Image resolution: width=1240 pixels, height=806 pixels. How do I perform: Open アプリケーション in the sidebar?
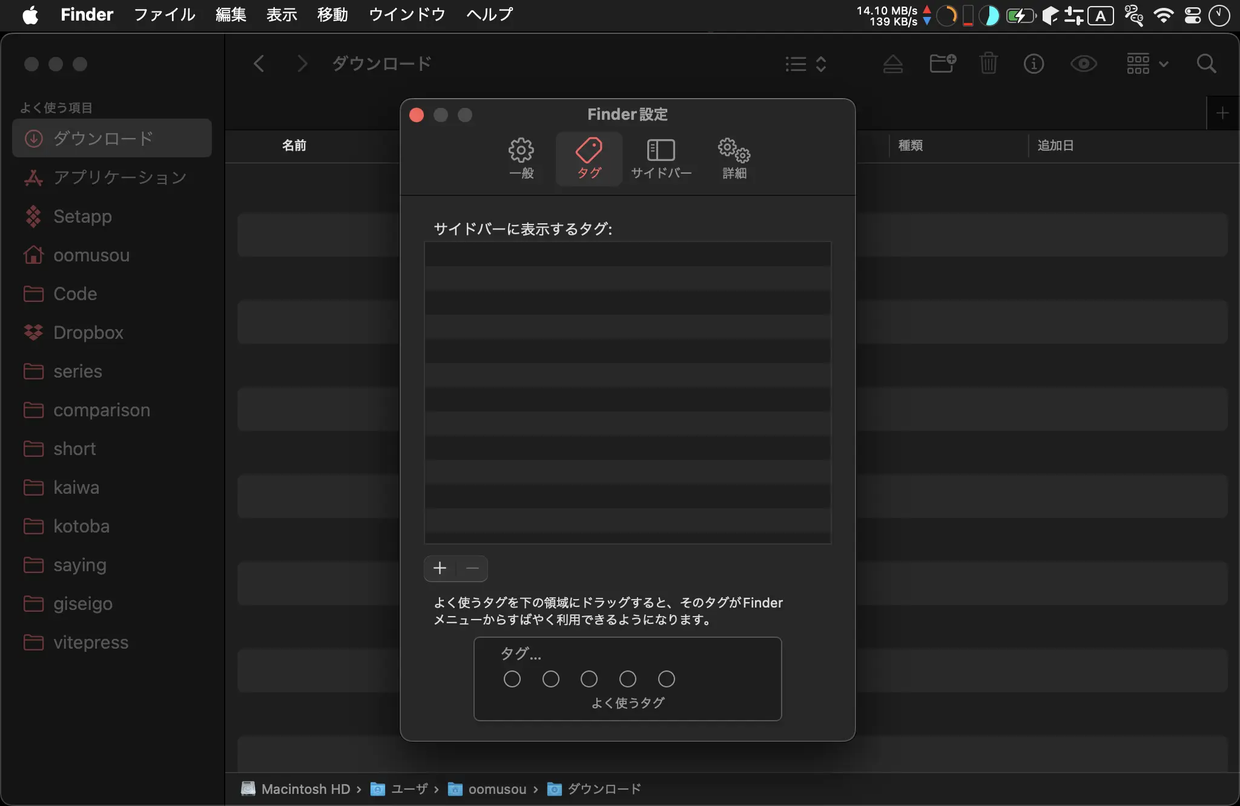coord(112,177)
